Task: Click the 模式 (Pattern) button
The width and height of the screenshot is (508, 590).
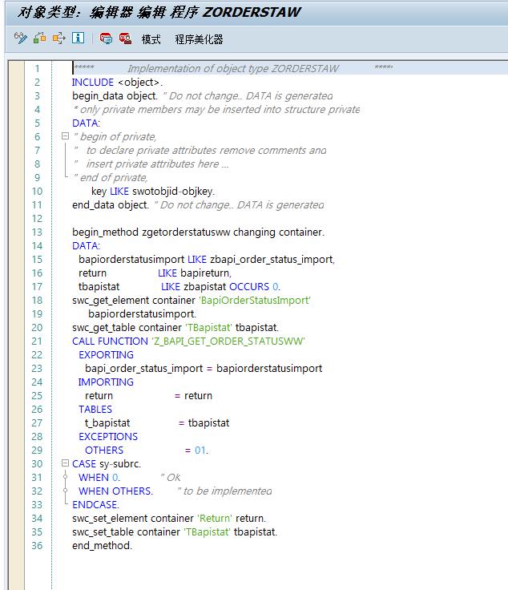Action: (151, 38)
